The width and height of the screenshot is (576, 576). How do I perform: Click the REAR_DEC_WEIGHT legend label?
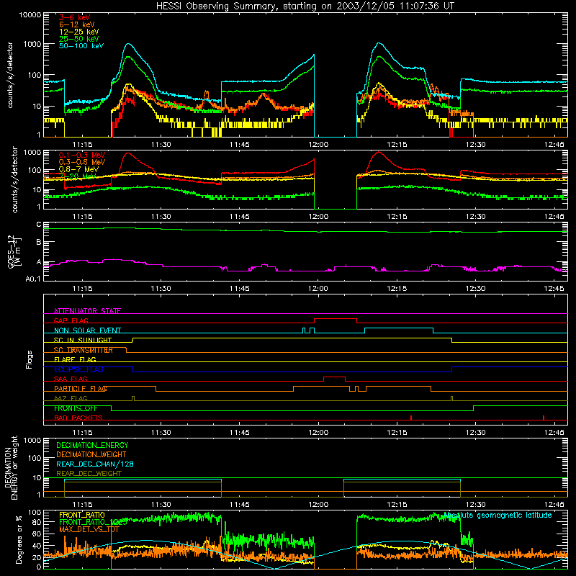(x=89, y=474)
